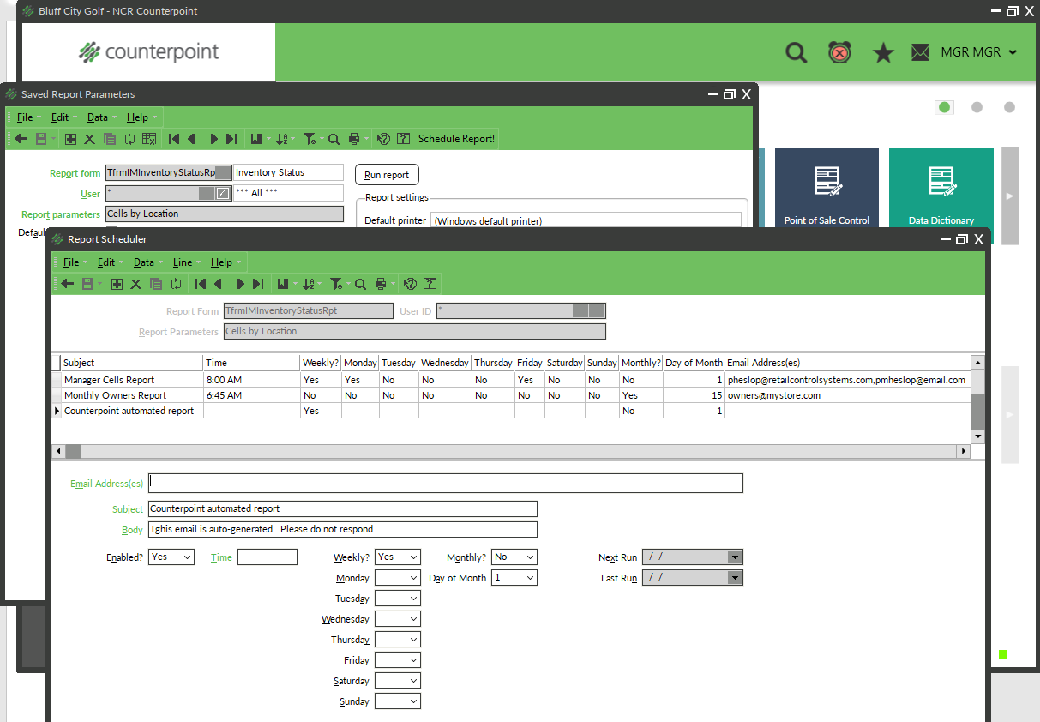The image size is (1040, 722).
Task: Open the Line menu in Report Scheduler
Action: coord(183,262)
